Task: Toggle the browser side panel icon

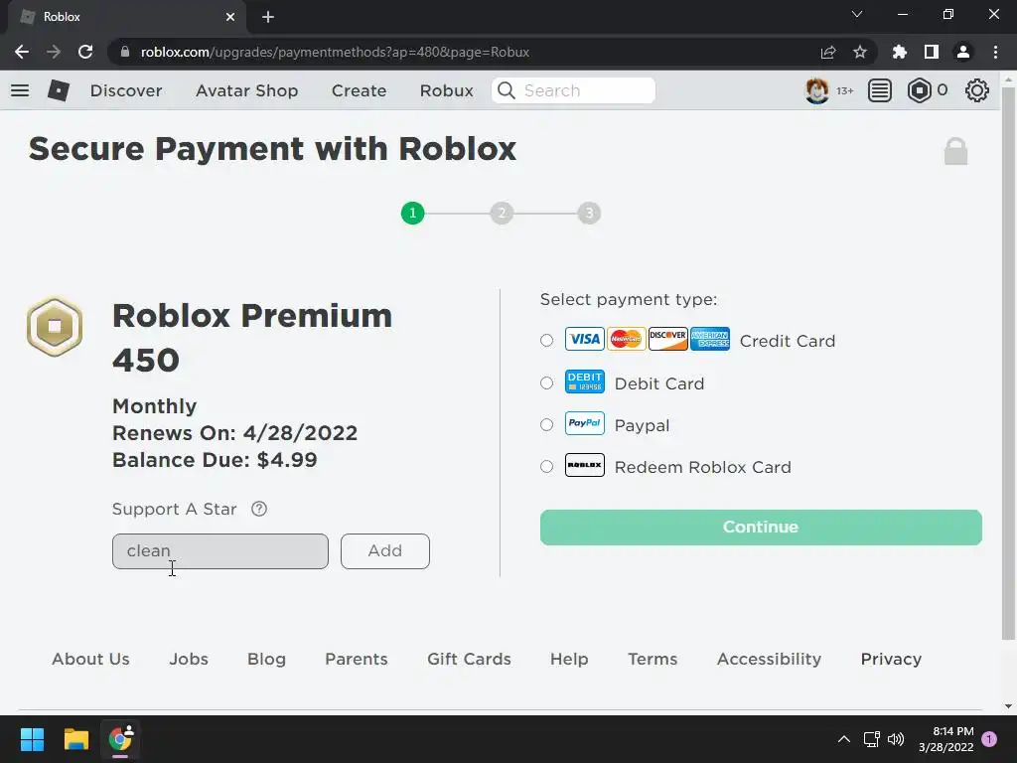Action: (x=932, y=52)
